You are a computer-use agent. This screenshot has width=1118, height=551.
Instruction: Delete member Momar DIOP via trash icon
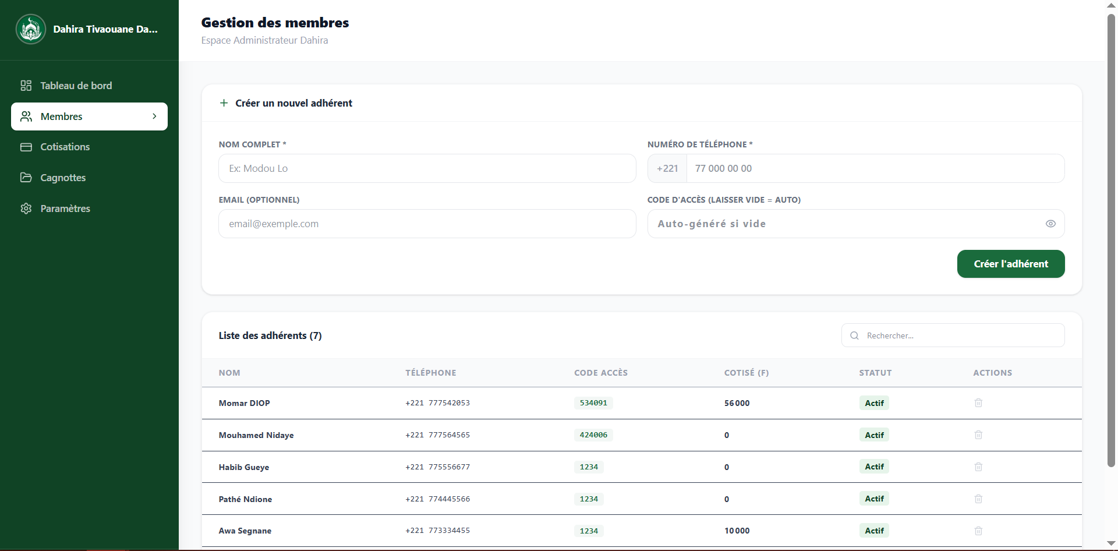click(x=978, y=403)
